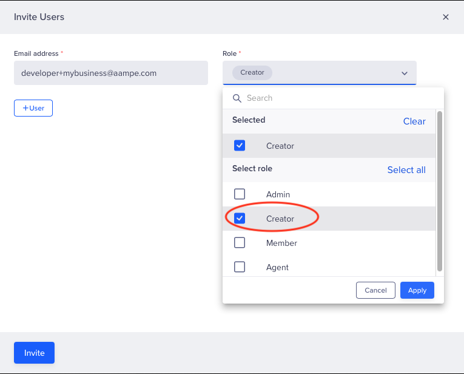The width and height of the screenshot is (464, 374).
Task: Click the Invite button
Action: pyautogui.click(x=35, y=353)
